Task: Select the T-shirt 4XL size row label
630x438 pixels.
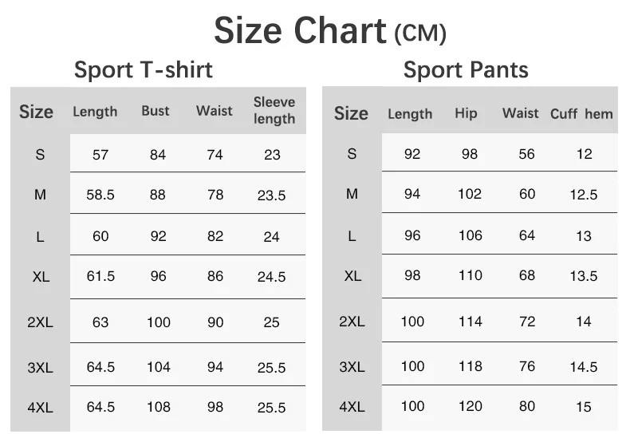Action: [x=40, y=407]
